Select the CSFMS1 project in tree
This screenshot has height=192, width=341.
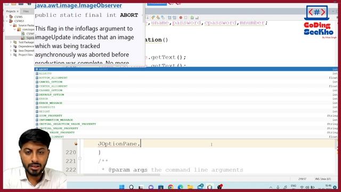click(x=19, y=21)
